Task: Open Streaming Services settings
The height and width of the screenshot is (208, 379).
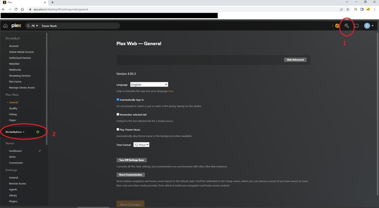Action: pos(19,75)
